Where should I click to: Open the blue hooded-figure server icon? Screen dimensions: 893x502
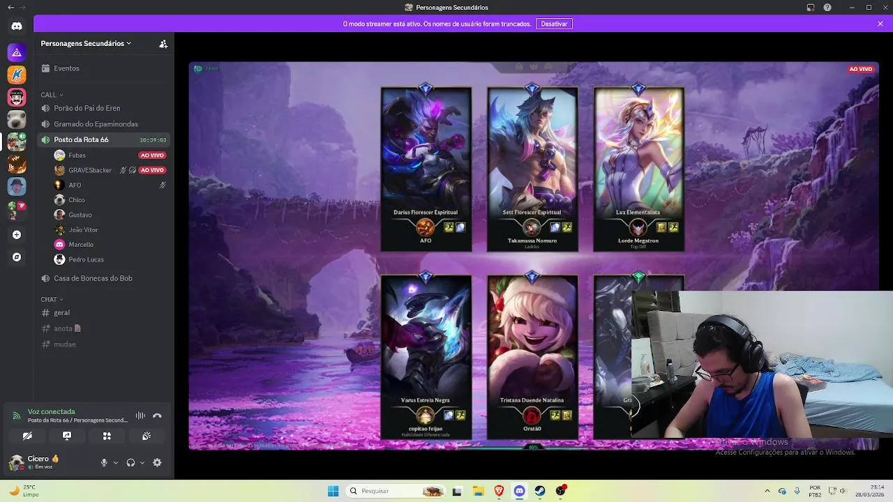17,186
